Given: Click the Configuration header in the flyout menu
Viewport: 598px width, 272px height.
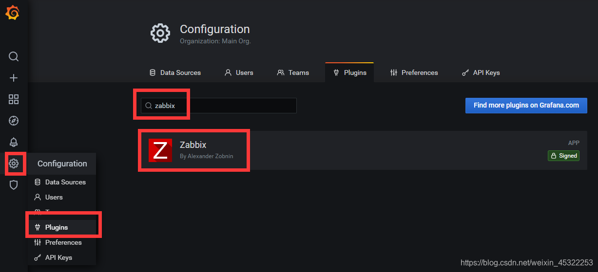Looking at the screenshot, I should coord(62,163).
